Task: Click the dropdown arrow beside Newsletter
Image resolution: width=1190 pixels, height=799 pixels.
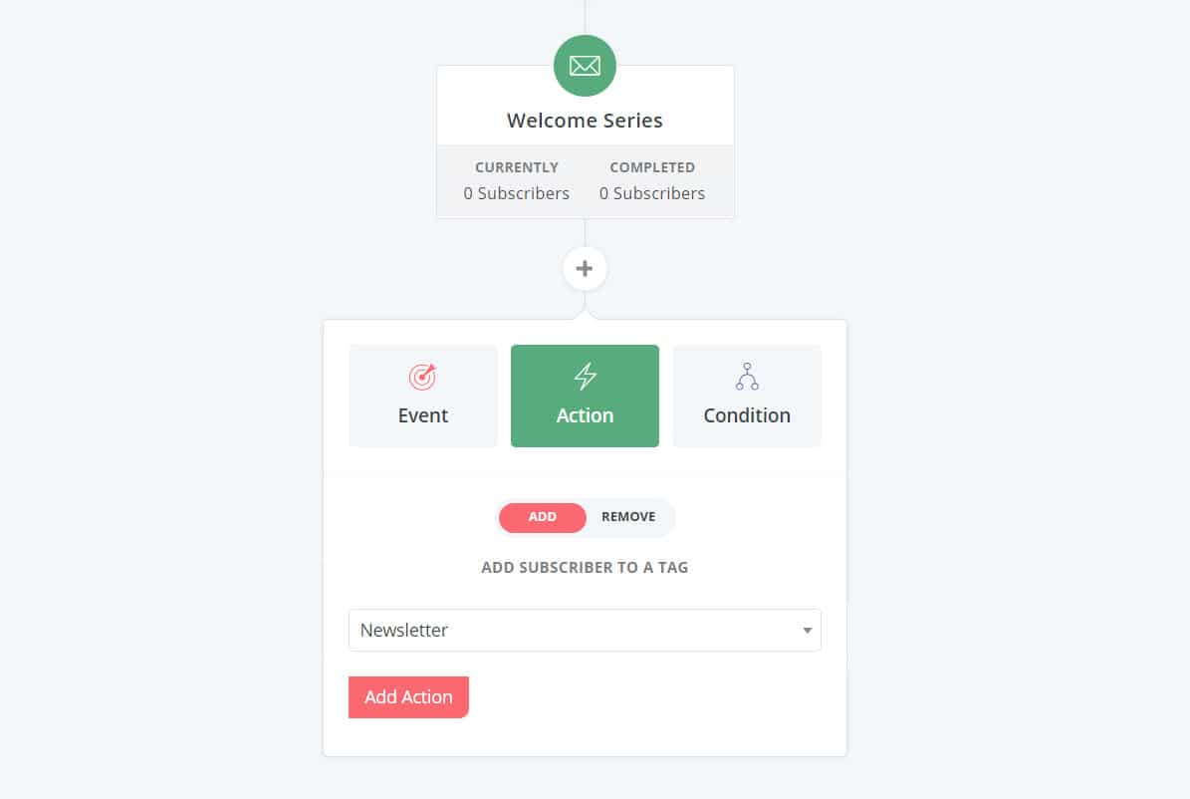Action: pos(807,631)
